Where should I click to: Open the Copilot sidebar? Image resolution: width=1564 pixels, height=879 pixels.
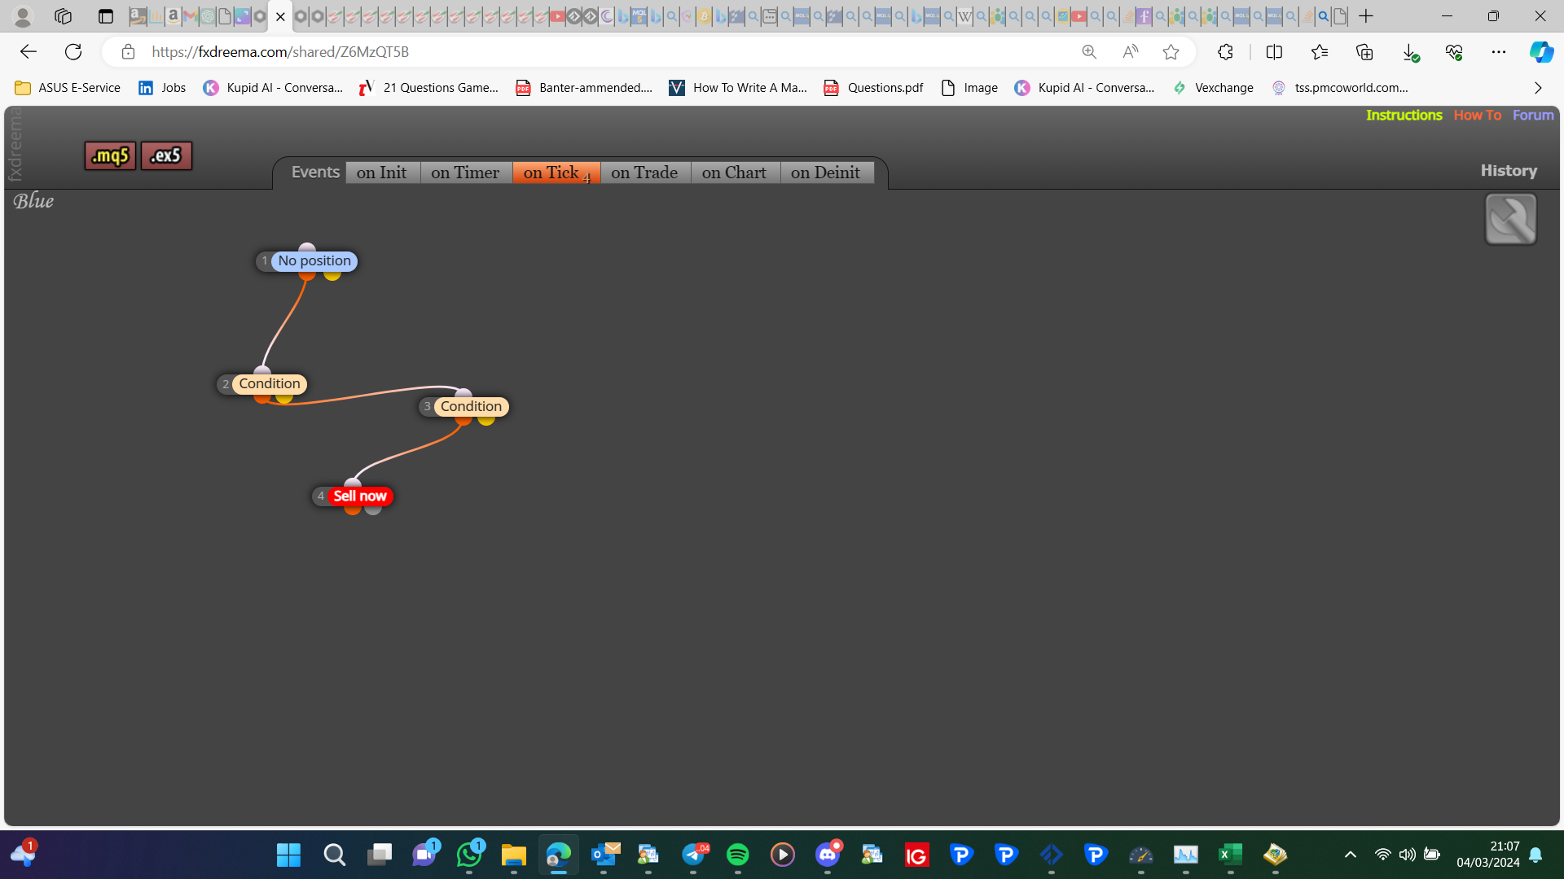[1541, 52]
